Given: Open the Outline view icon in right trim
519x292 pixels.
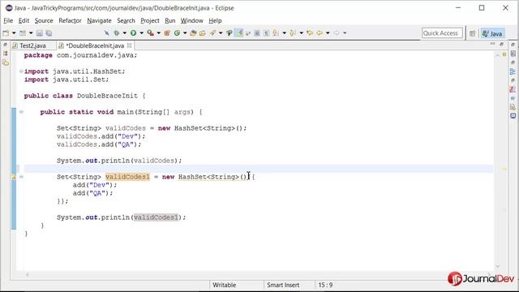Looking at the screenshot, I should 513,71.
